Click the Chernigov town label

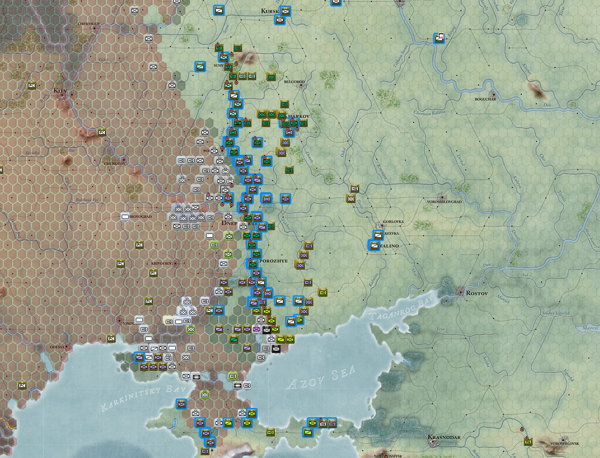(89, 23)
